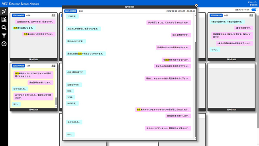Click the popup scrollbar down arrow

pos(195,138)
